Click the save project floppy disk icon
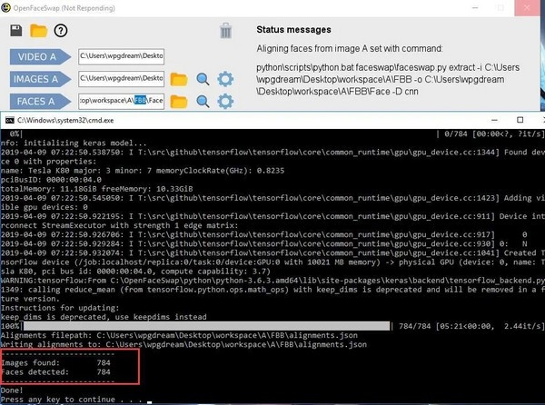The width and height of the screenshot is (545, 405). click(x=16, y=31)
